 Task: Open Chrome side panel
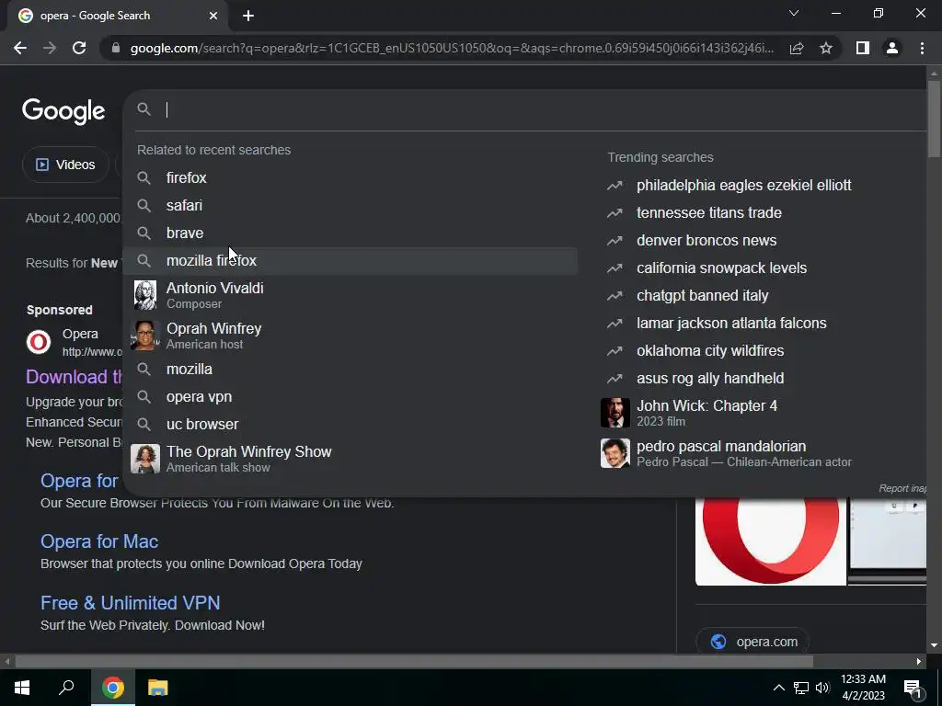[863, 48]
